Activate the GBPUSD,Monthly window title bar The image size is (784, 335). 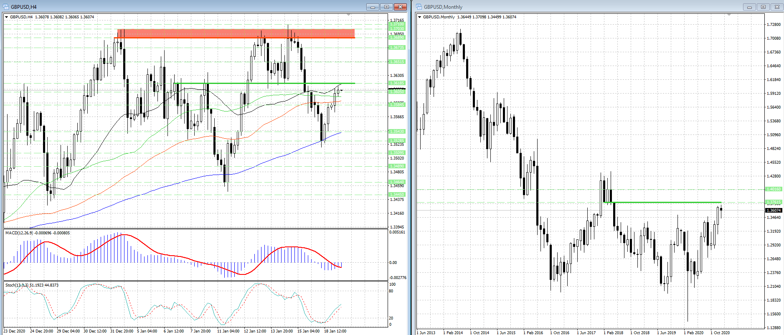(x=585, y=7)
